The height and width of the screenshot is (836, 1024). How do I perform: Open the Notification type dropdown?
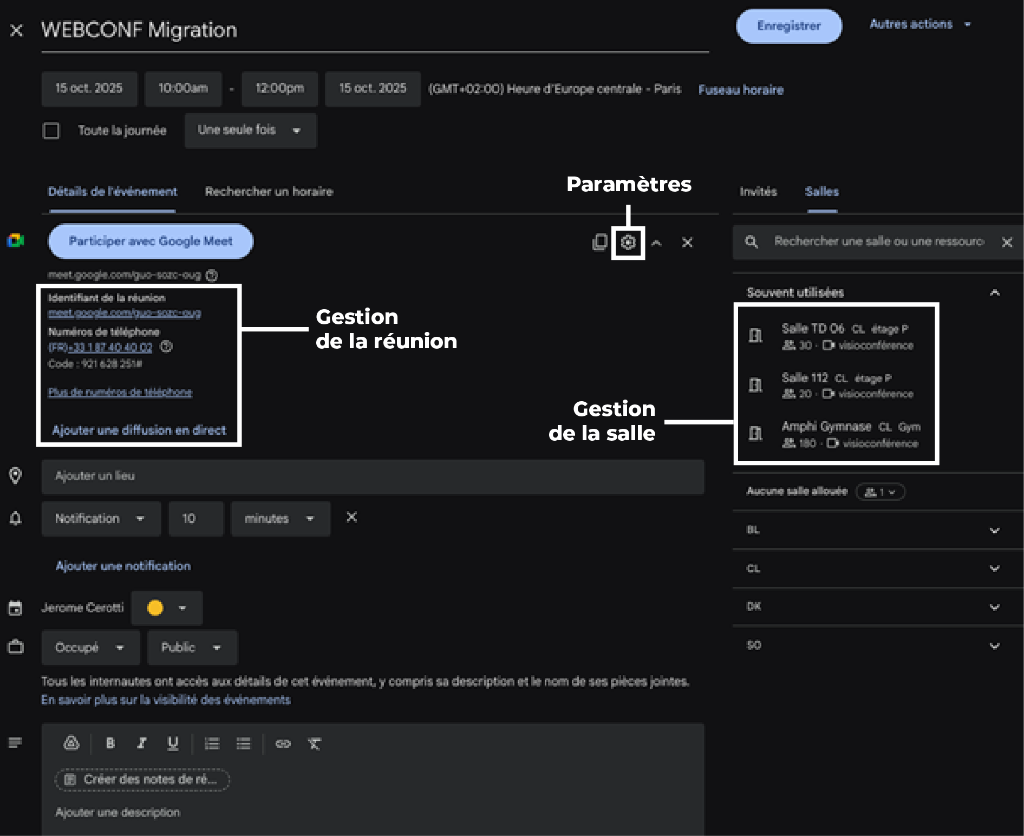[101, 519]
